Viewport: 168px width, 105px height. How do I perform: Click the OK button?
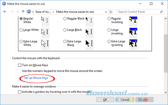pyautogui.click(x=105, y=100)
